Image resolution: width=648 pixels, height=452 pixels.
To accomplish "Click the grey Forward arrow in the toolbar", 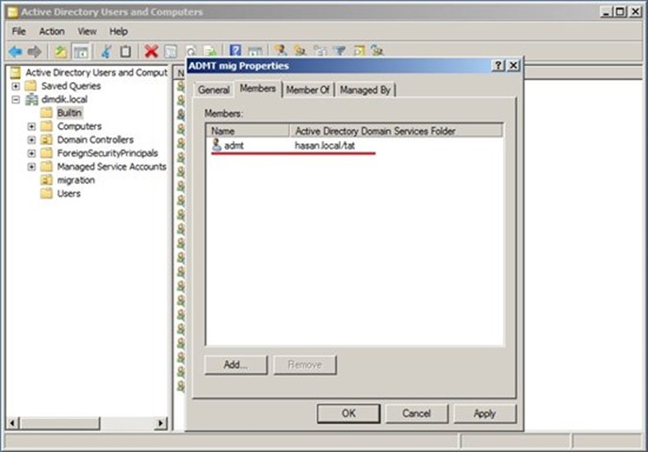I will [34, 52].
